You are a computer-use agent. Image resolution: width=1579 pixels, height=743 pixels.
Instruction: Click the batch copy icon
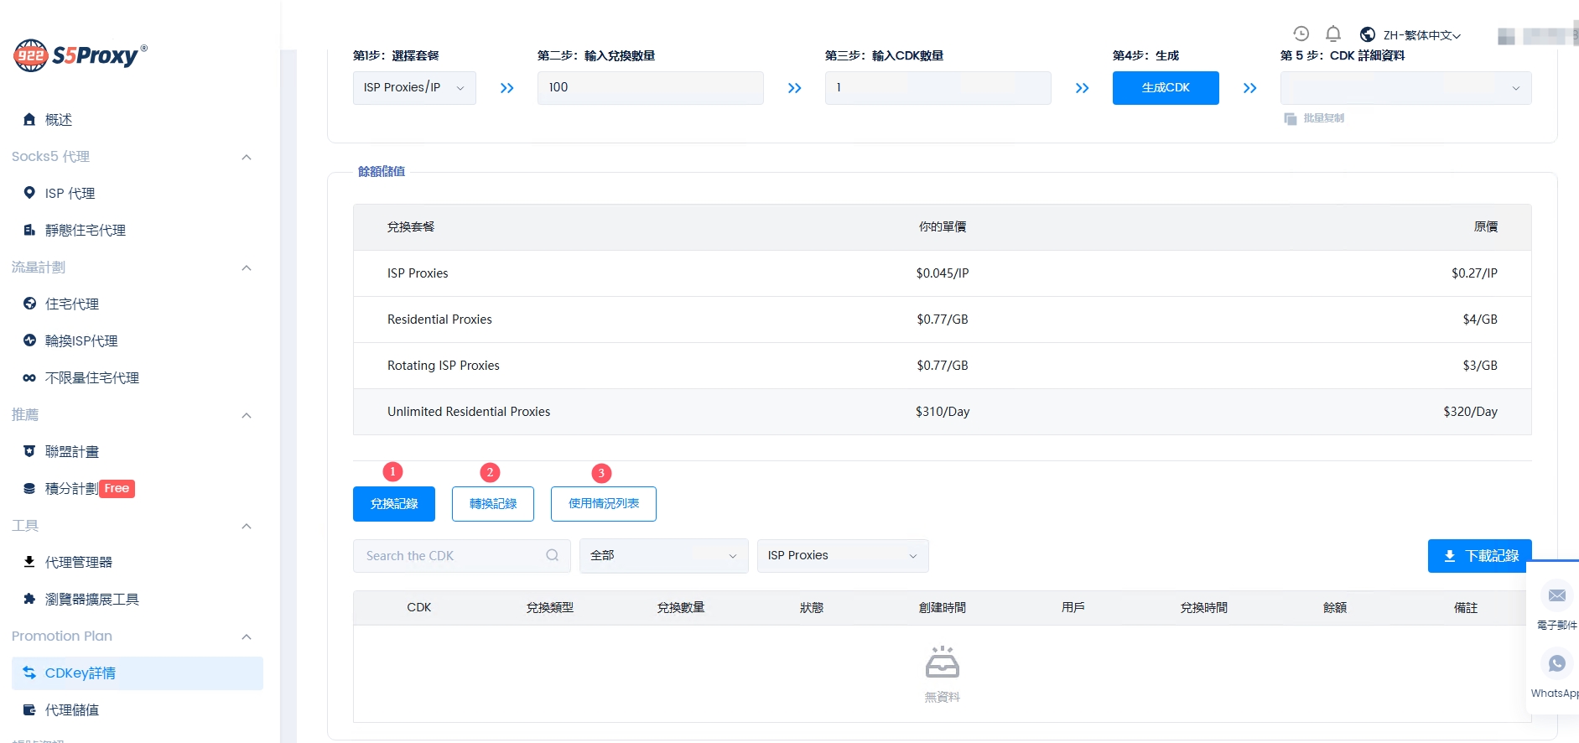click(x=1291, y=119)
